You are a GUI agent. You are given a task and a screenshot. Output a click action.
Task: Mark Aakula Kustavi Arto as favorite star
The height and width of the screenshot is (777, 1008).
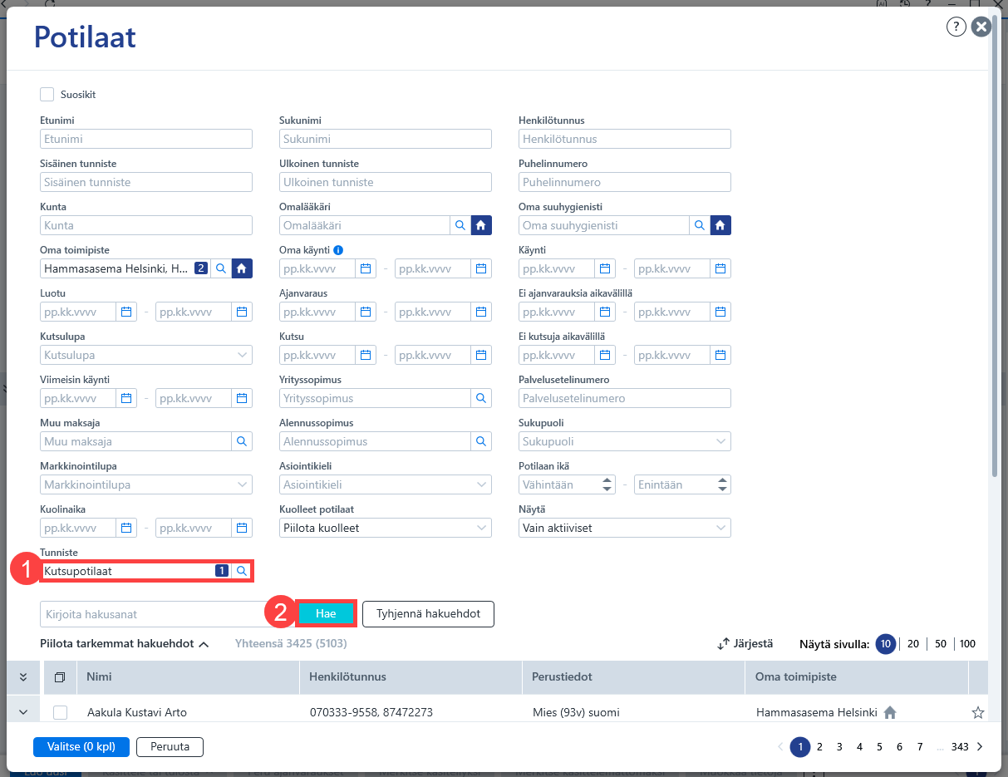(978, 712)
